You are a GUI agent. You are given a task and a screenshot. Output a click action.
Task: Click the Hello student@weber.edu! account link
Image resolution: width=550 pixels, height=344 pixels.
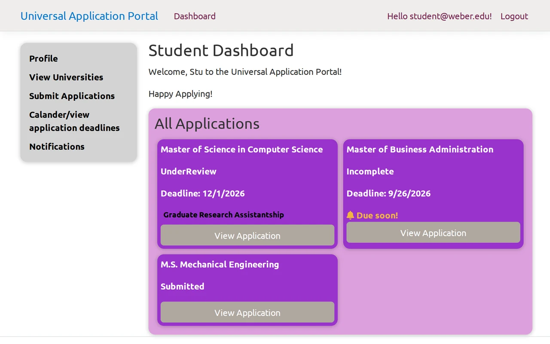[440, 16]
